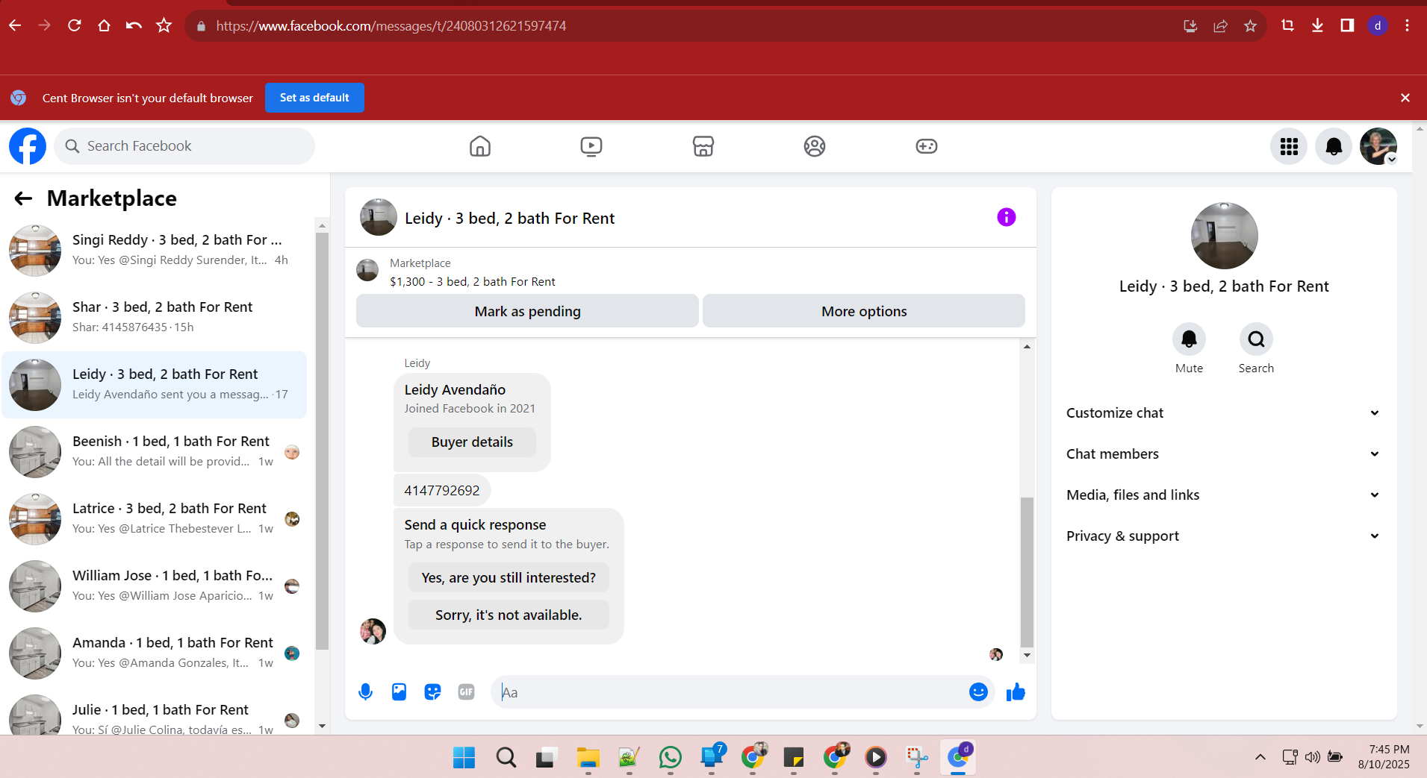Image resolution: width=1427 pixels, height=778 pixels.
Task: Open Beenish 1 bed conversation
Action: click(x=155, y=452)
